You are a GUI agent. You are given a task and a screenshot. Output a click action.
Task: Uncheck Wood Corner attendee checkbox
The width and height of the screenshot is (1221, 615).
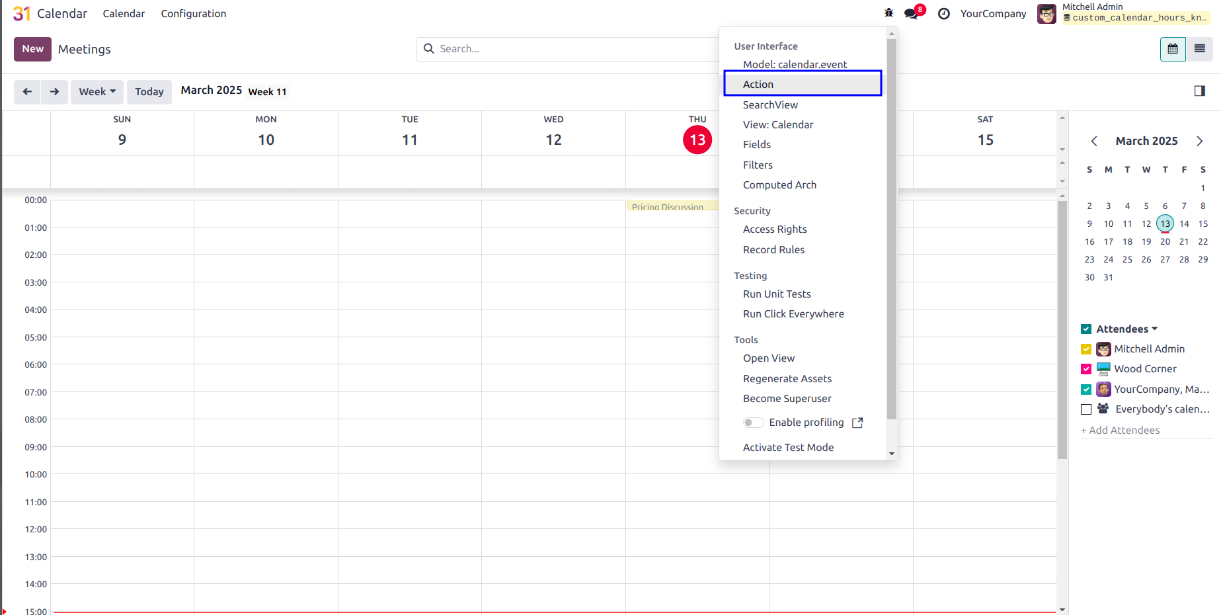[x=1086, y=369]
